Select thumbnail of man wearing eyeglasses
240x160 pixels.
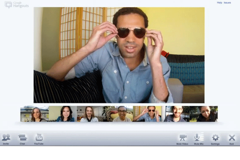(119, 114)
